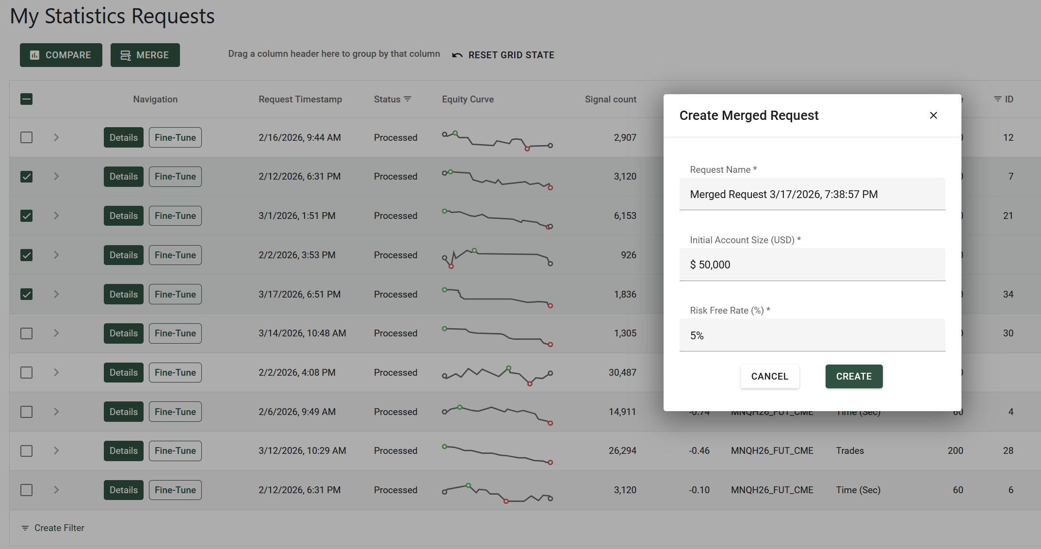Open the Status column filter icon
This screenshot has width=1041, height=549.
coord(407,99)
